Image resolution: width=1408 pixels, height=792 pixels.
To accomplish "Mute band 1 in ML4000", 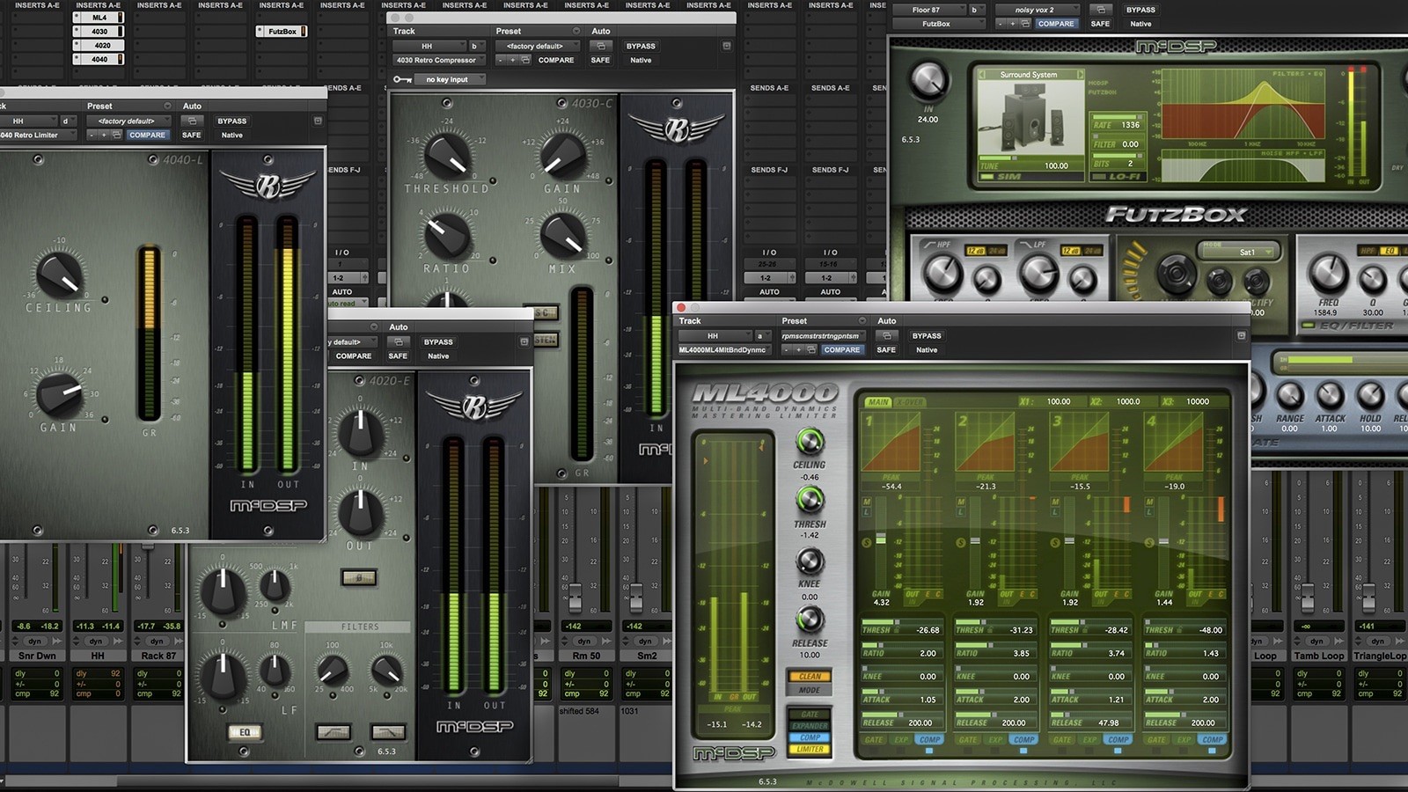I will 866,501.
